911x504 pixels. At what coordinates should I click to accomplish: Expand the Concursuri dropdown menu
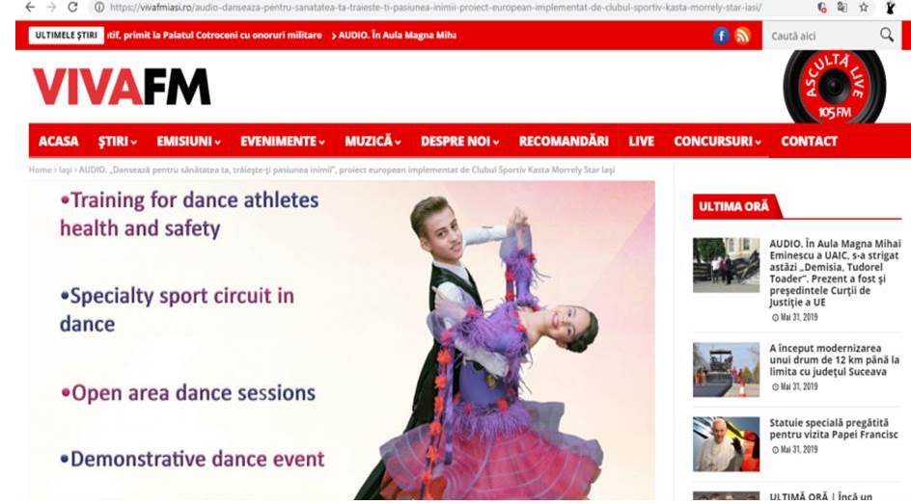718,141
